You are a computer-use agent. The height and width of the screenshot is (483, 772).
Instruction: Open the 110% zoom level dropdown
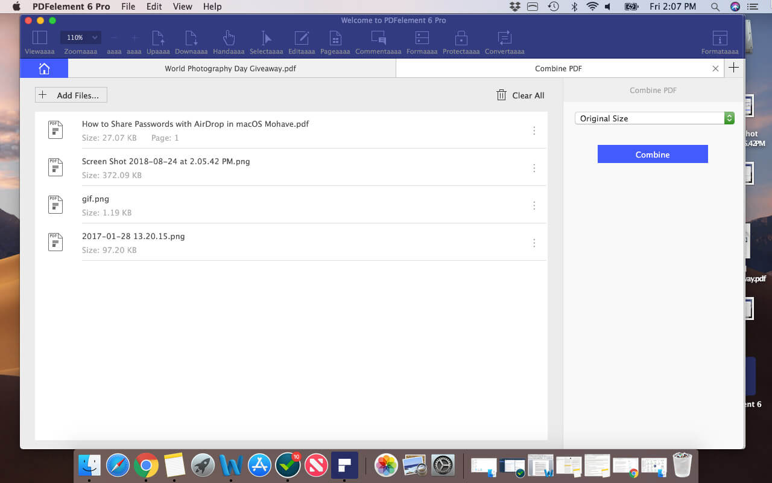pyautogui.click(x=81, y=37)
